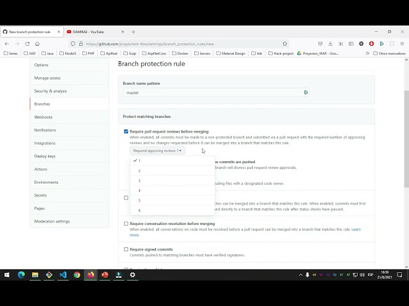Open the Windows Start button

pyautogui.click(x=7, y=275)
